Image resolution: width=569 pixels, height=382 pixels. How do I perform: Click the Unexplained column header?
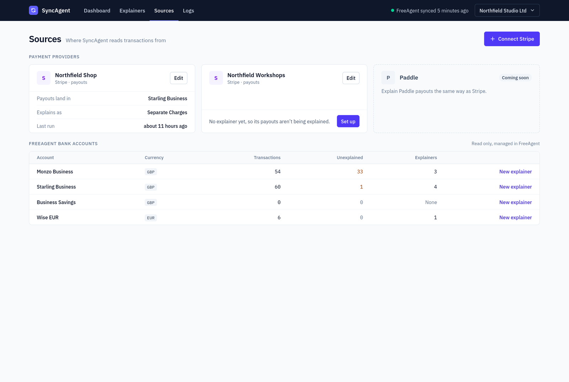coord(350,158)
